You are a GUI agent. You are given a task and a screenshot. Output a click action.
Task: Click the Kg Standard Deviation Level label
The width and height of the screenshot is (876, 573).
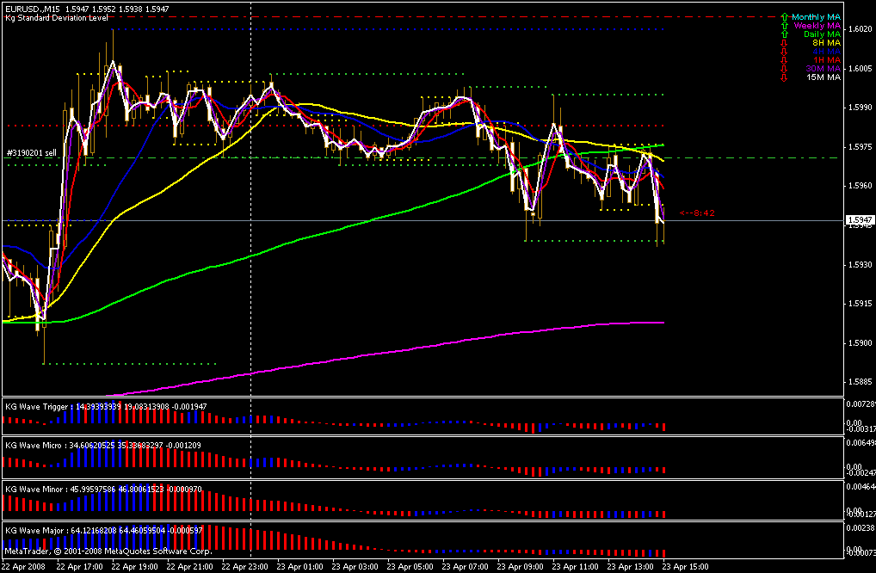pyautogui.click(x=57, y=18)
